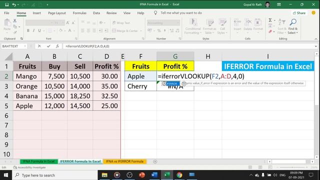320x180 pixels.
Task: Select cell containing Mango
Action: click(x=27, y=76)
